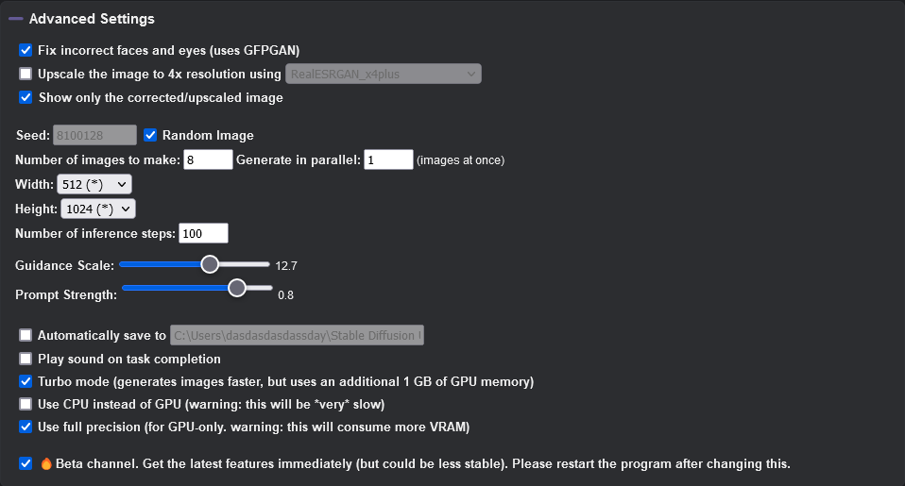Uncheck Fix incorrect faces and eyes
The height and width of the screenshot is (486, 905).
click(26, 50)
